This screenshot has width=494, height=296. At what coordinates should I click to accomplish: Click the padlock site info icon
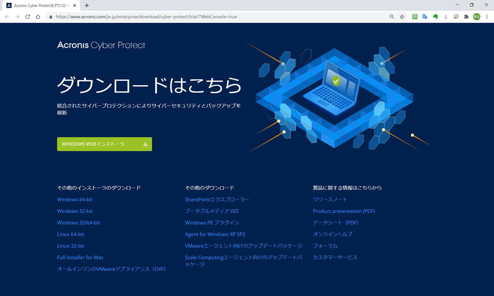pos(51,17)
